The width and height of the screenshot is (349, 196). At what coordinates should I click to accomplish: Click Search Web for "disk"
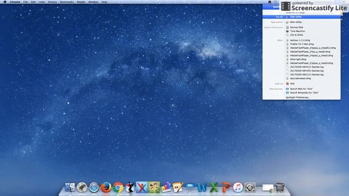(x=302, y=89)
